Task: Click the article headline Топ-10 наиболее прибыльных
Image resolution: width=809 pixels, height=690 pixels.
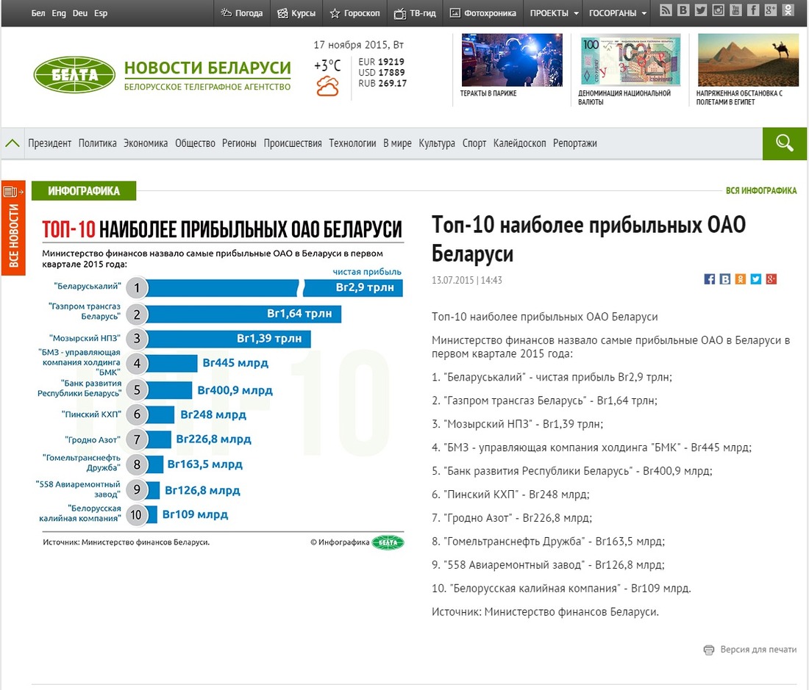Action: pyautogui.click(x=588, y=239)
